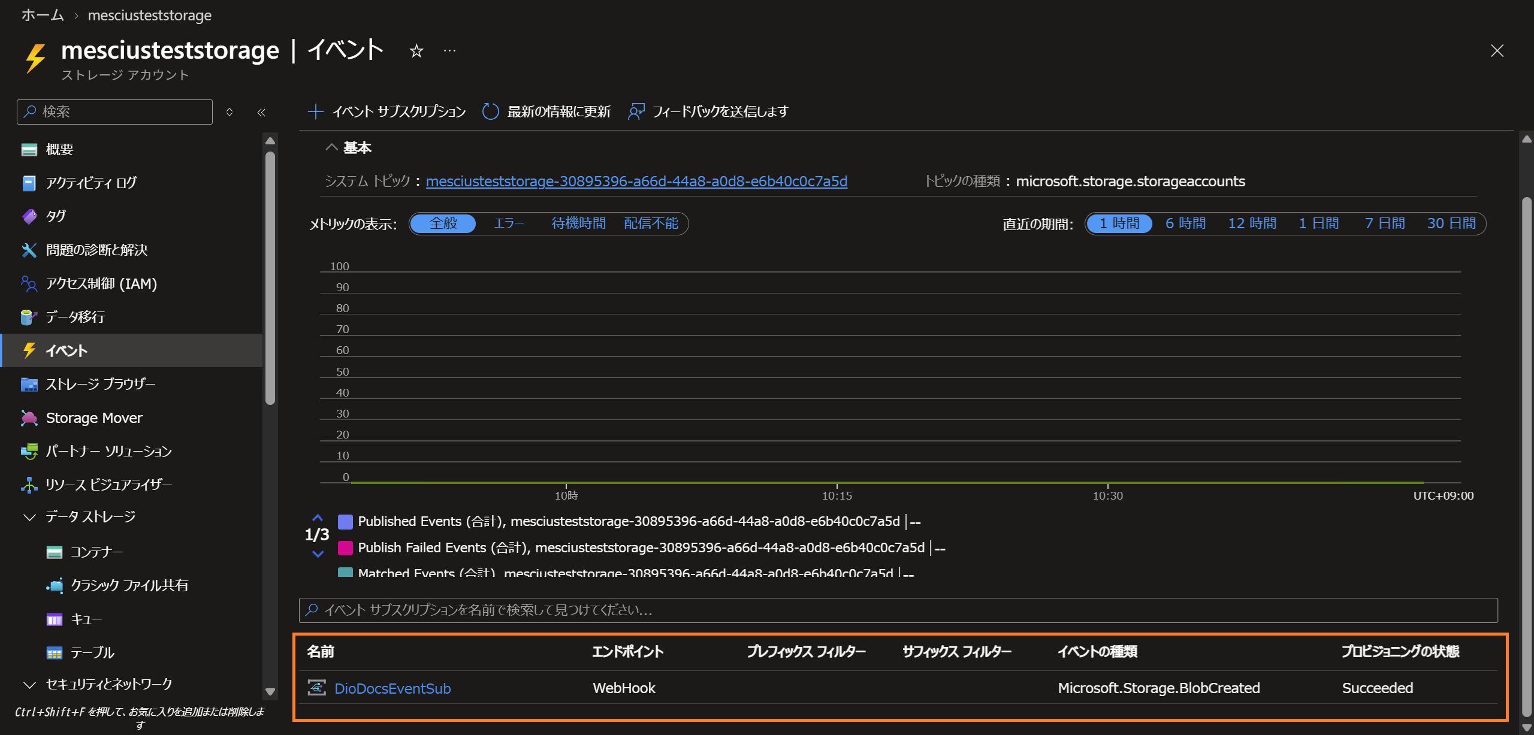The height and width of the screenshot is (735, 1534).
Task: Click the Published Events legend color swatch
Action: tap(345, 522)
